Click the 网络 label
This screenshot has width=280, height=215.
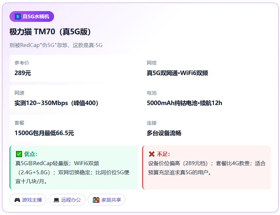pos(152,63)
